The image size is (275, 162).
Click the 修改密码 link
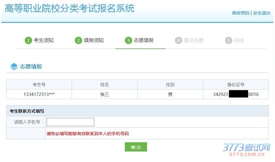point(240,13)
